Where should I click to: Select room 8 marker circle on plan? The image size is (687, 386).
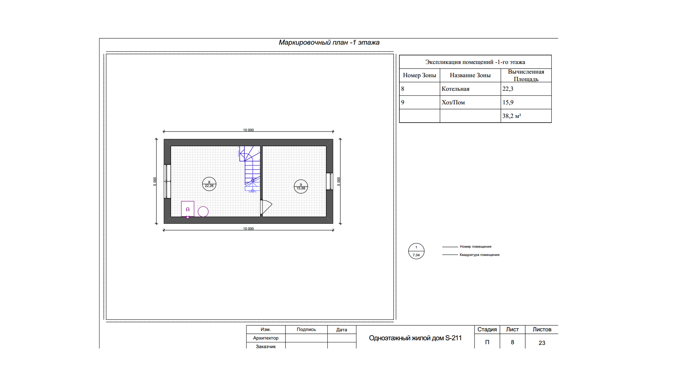pyautogui.click(x=209, y=184)
